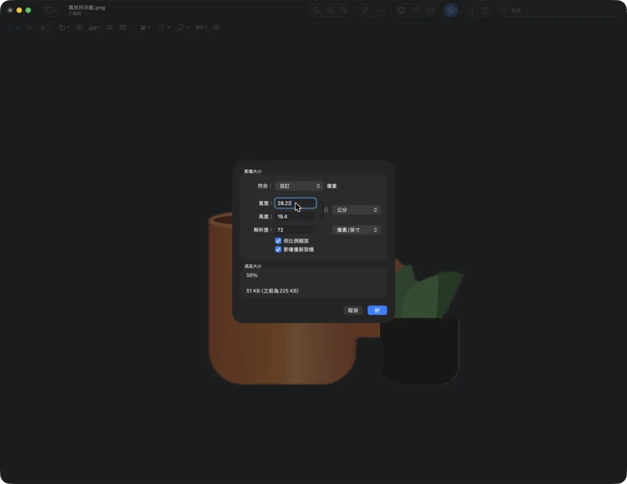Click the 寬度 field showing 28.22
627x484 pixels.
(295, 203)
